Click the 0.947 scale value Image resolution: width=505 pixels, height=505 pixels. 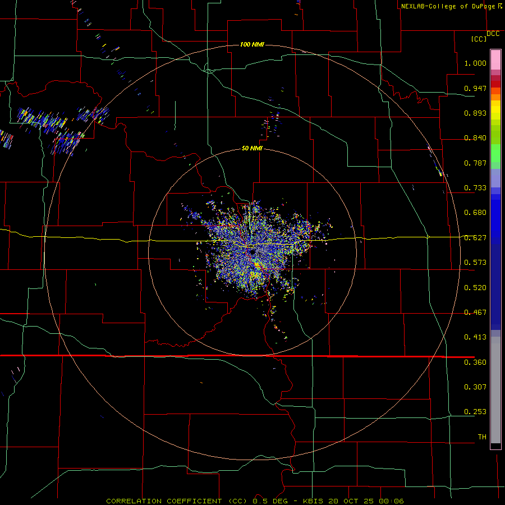[x=475, y=88]
